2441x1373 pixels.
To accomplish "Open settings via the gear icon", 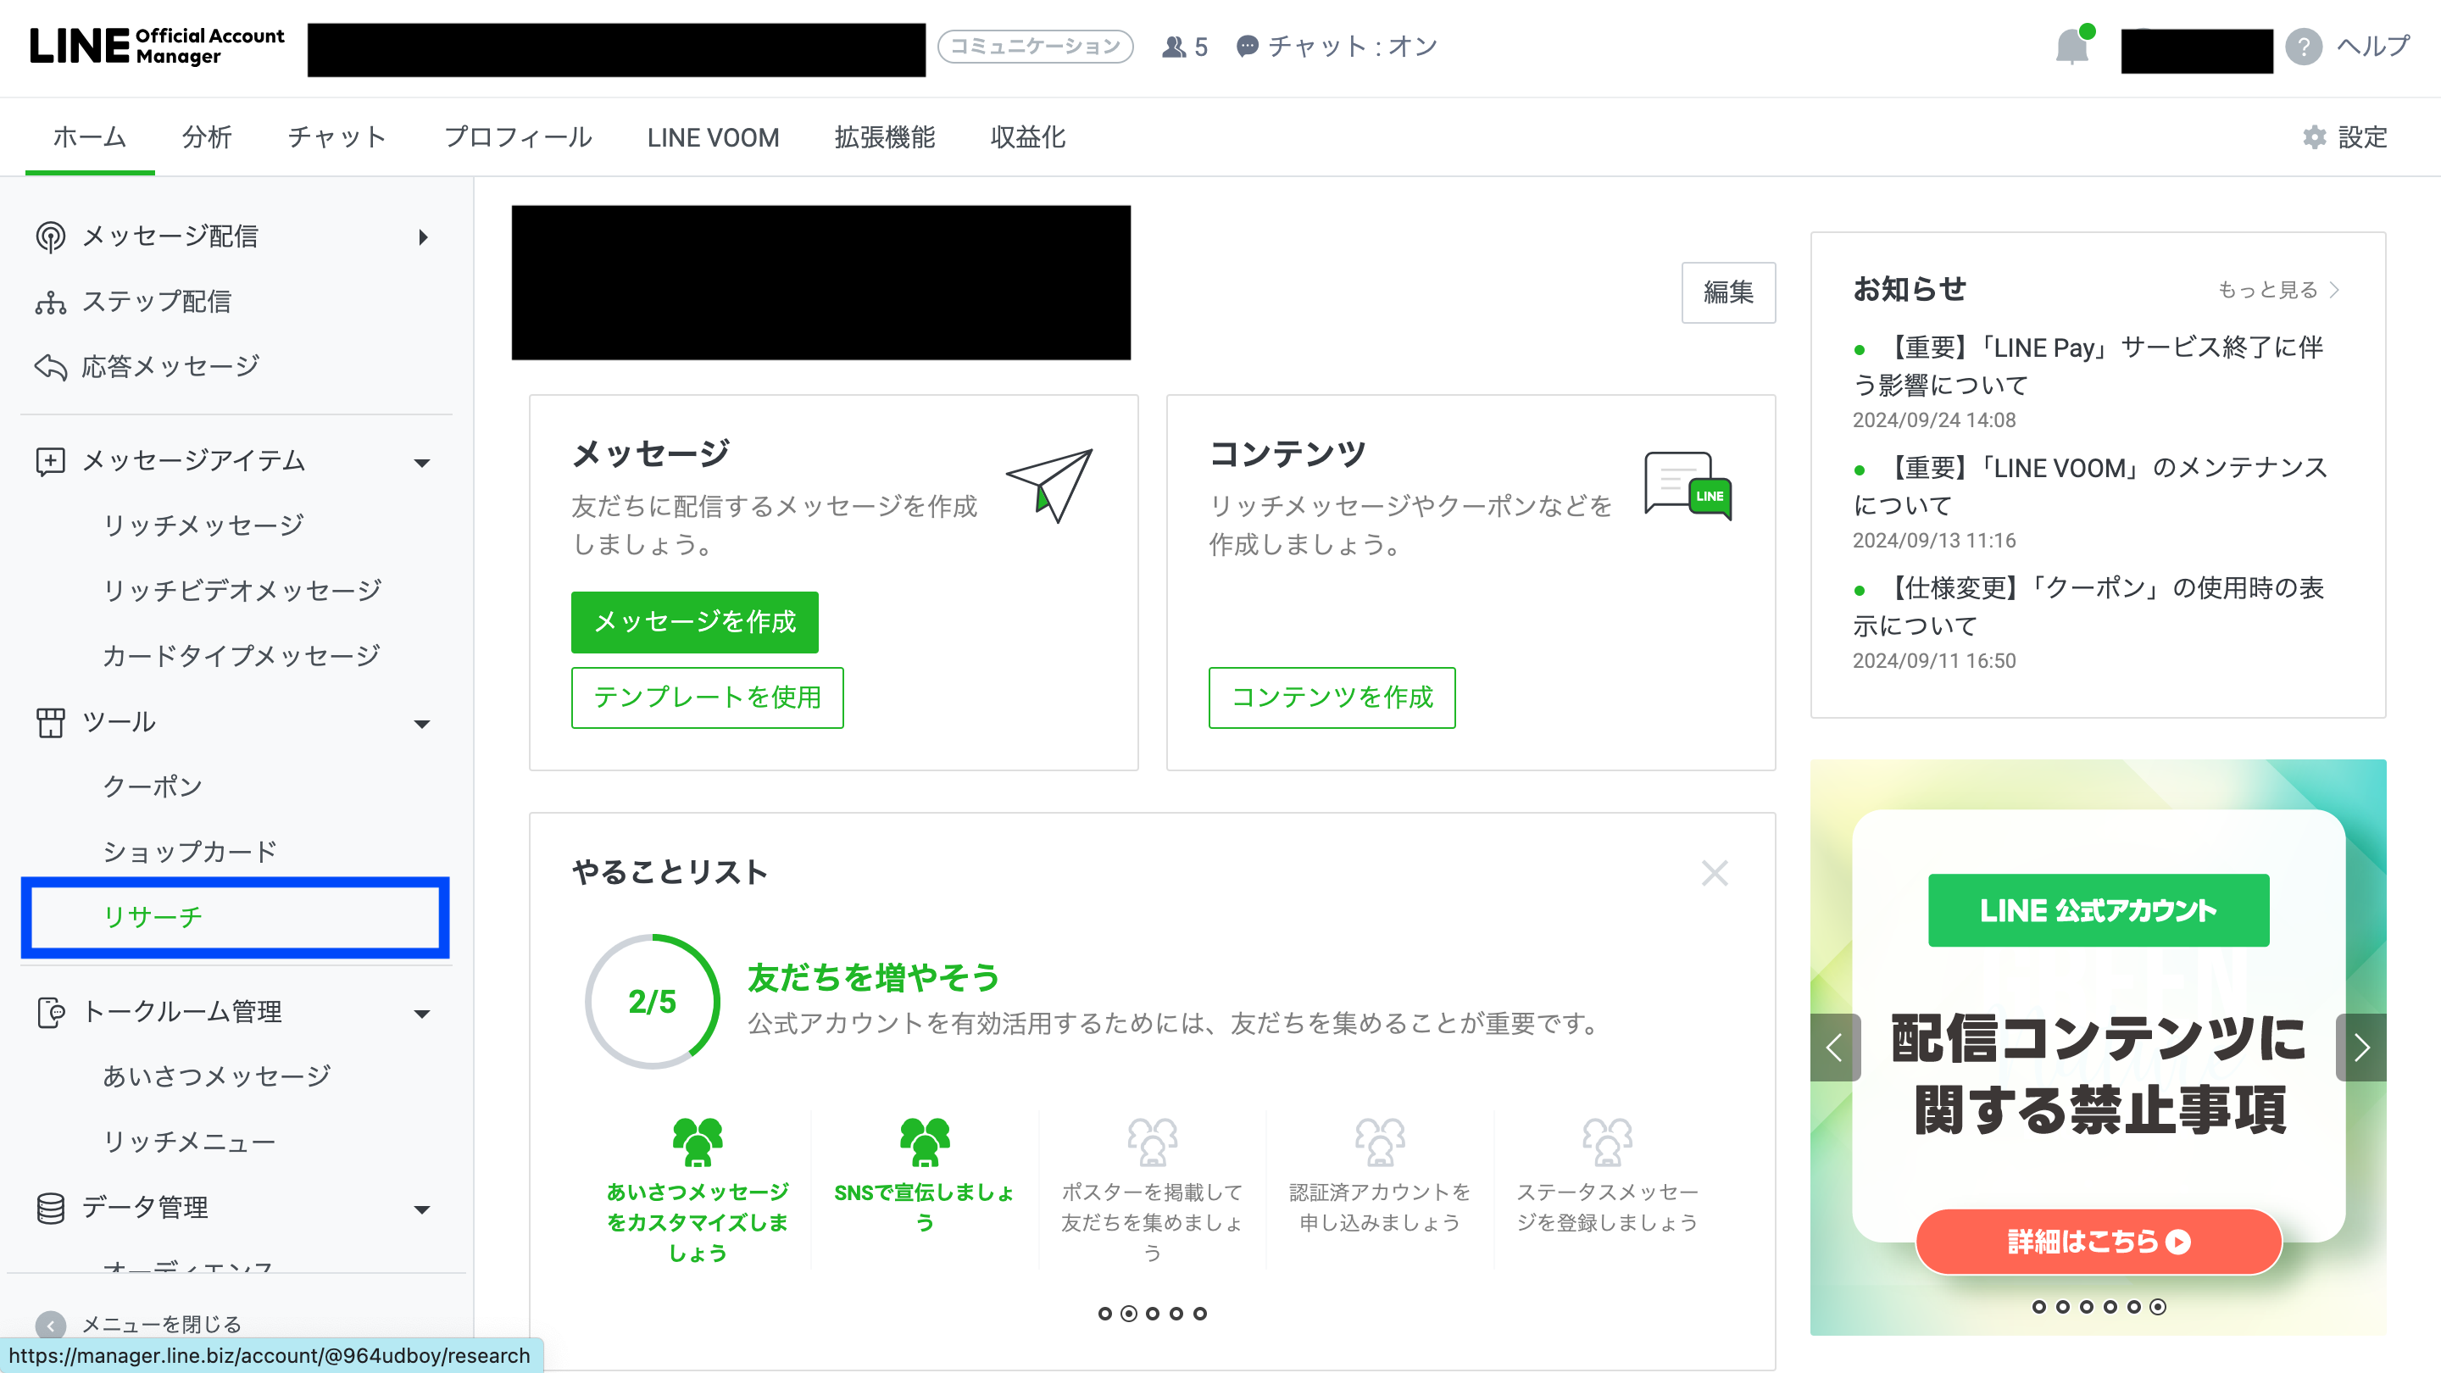I will [2314, 137].
